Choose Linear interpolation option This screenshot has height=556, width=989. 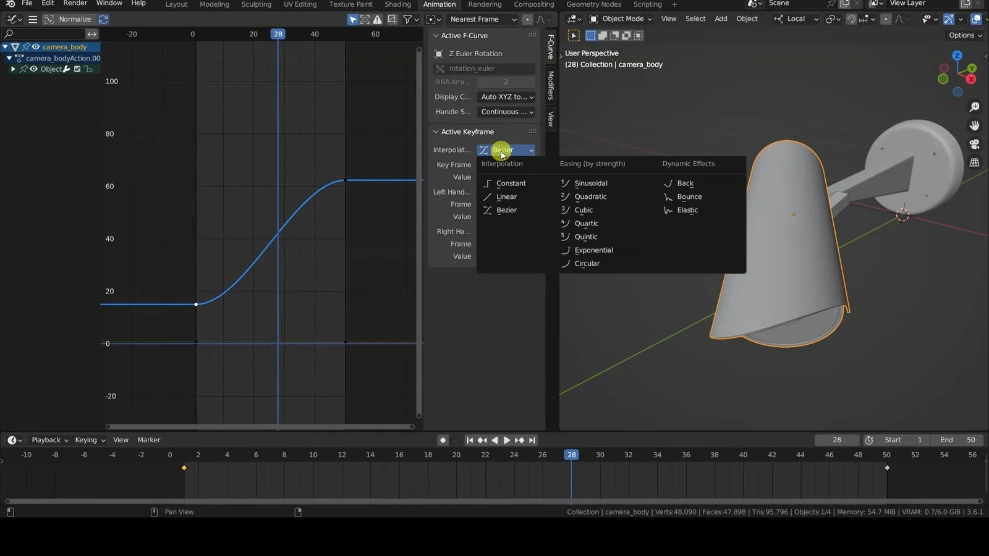point(506,197)
